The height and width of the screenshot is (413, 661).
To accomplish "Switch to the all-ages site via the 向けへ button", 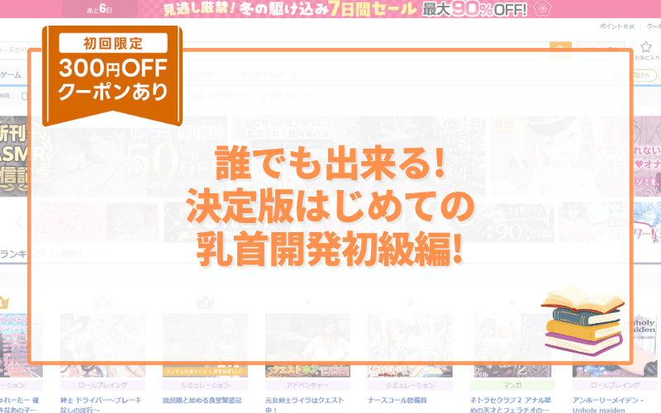I will [x=632, y=75].
